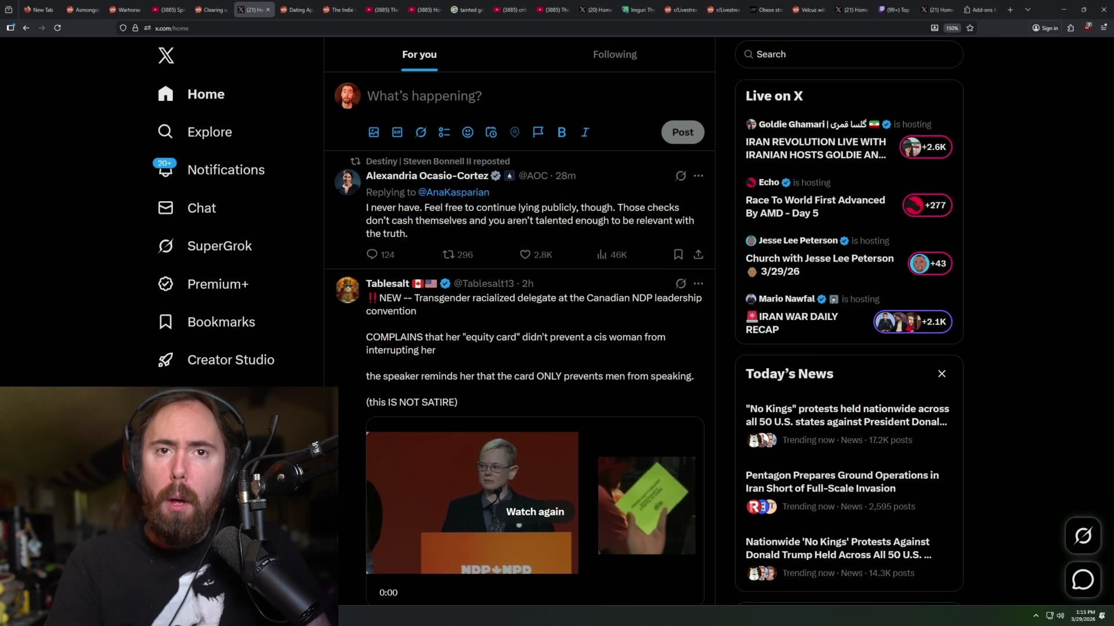This screenshot has height=626, width=1114.
Task: Schedule the post with the calendar icon
Action: [x=491, y=132]
